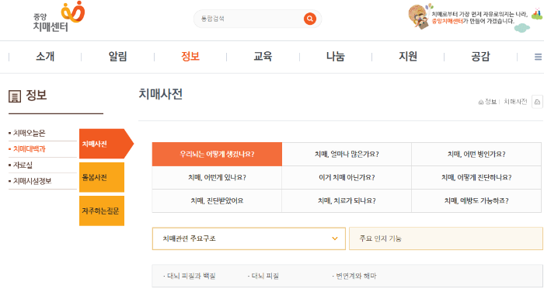This screenshot has width=544, height=296.
Task: Click 정보 in the breadcrumb
Action: [490, 102]
